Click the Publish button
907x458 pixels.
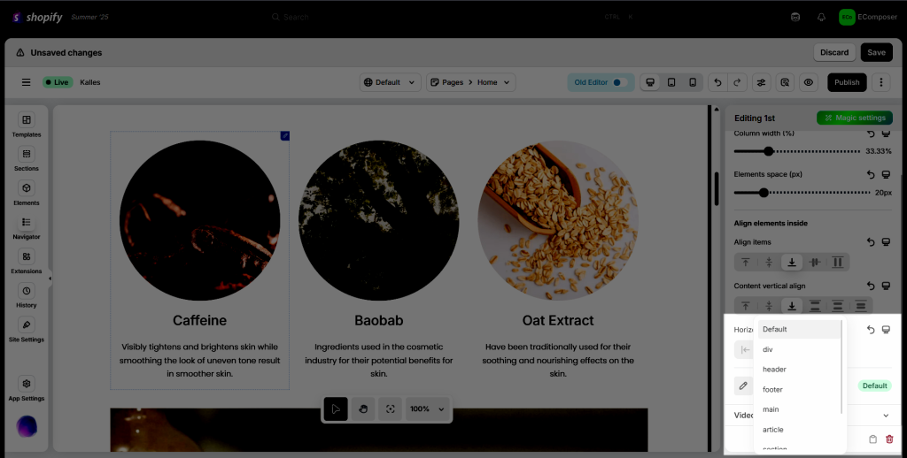click(x=847, y=82)
